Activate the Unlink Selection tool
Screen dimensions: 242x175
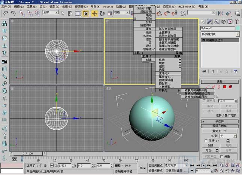pyautogui.click(x=30, y=13)
